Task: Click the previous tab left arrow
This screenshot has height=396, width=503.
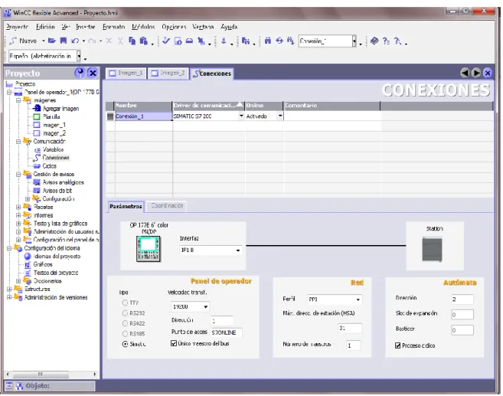Action: pyautogui.click(x=465, y=73)
